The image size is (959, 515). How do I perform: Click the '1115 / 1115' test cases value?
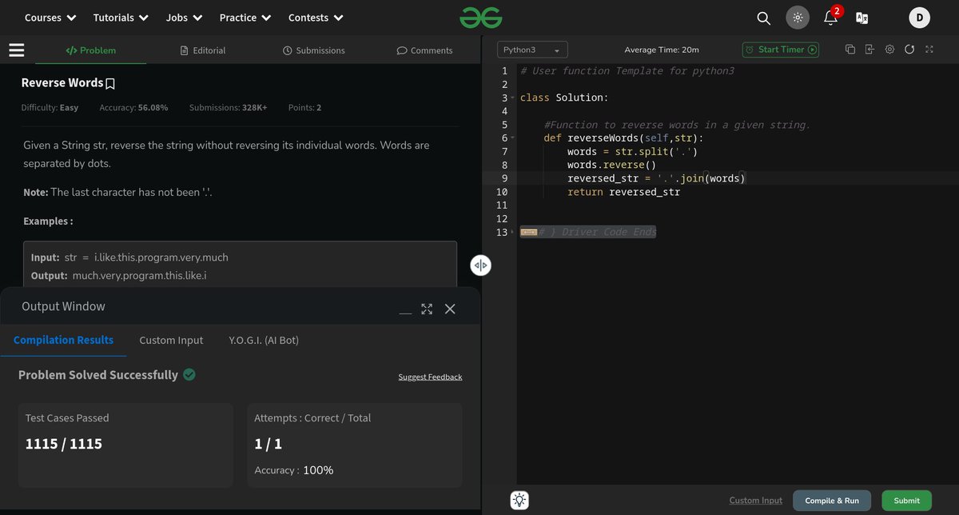[x=64, y=444]
